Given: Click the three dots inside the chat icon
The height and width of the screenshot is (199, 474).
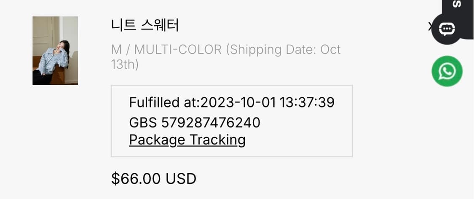Looking at the screenshot, I should click(447, 28).
